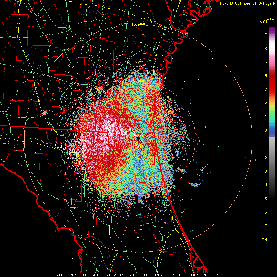
Task: Select the KJAX station identifier in caption
Action: pos(177,275)
